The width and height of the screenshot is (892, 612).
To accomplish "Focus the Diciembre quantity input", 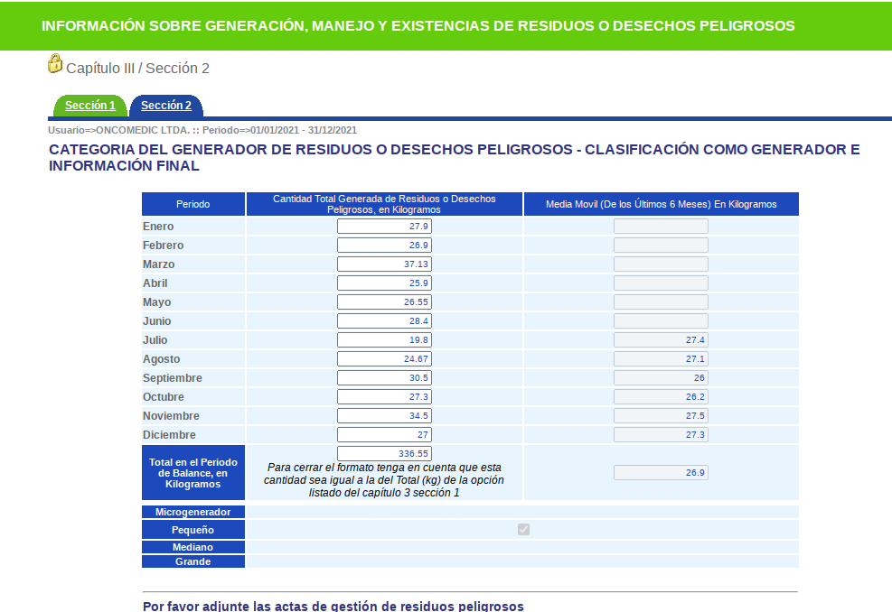I will click(384, 435).
